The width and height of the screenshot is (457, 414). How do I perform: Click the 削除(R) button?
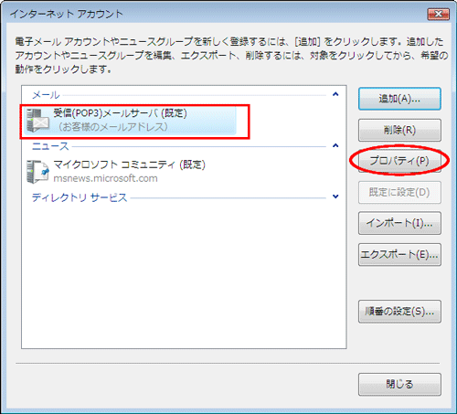click(x=399, y=130)
